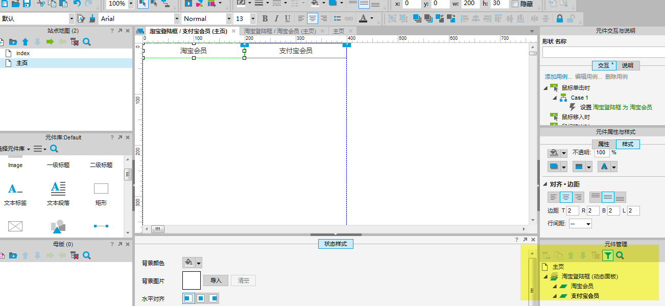Select the 文本标签 text label widget
This screenshot has width=665, height=306.
[x=15, y=193]
